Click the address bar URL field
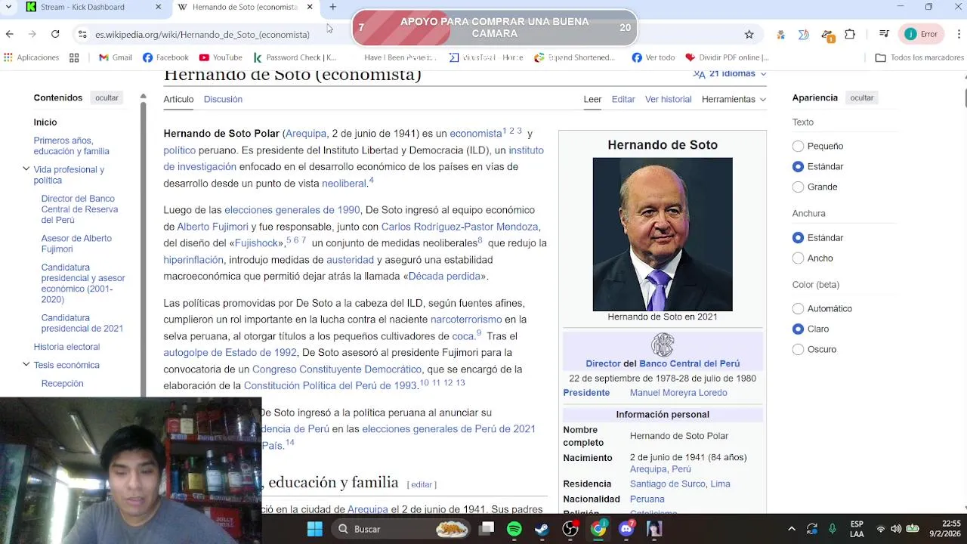967x544 pixels. coord(408,34)
